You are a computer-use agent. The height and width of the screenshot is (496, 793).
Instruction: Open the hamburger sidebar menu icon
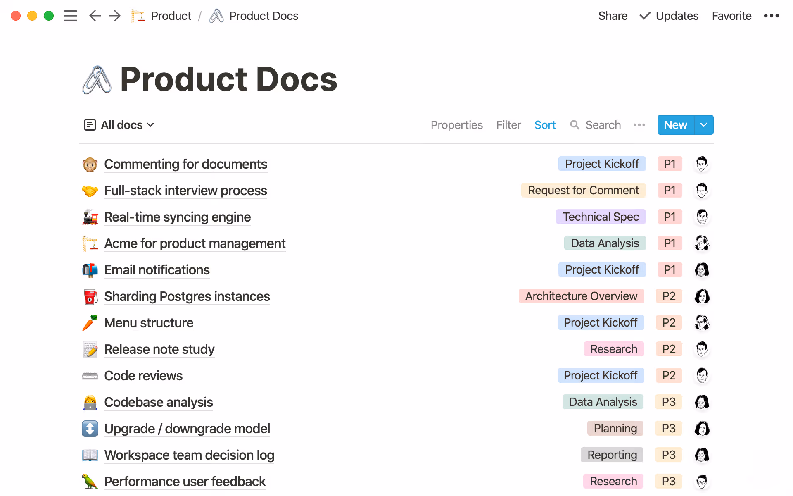coord(70,16)
